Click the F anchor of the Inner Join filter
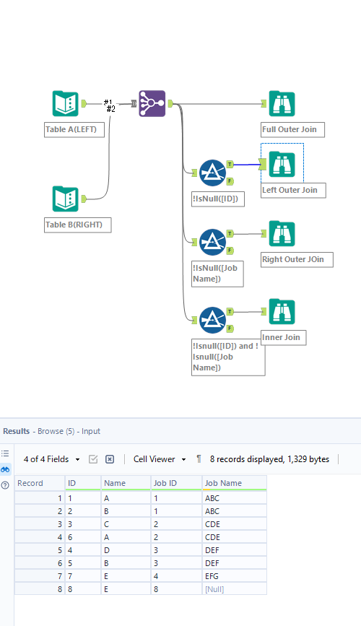The width and height of the screenshot is (361, 626). 230,329
